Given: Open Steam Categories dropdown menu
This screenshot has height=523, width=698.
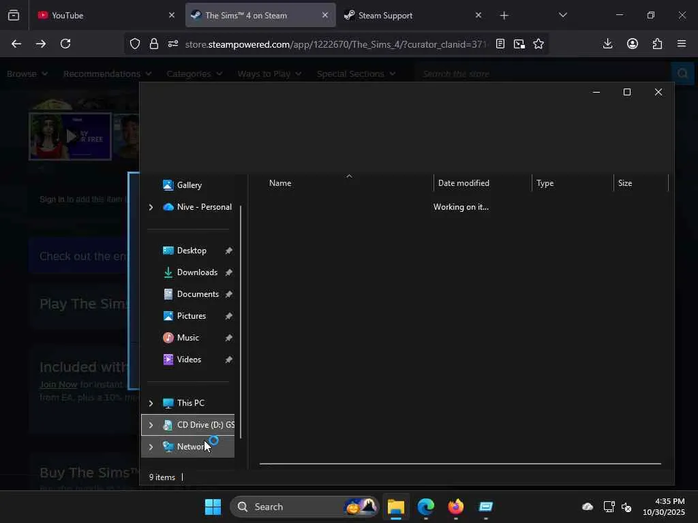Looking at the screenshot, I should coord(194,74).
